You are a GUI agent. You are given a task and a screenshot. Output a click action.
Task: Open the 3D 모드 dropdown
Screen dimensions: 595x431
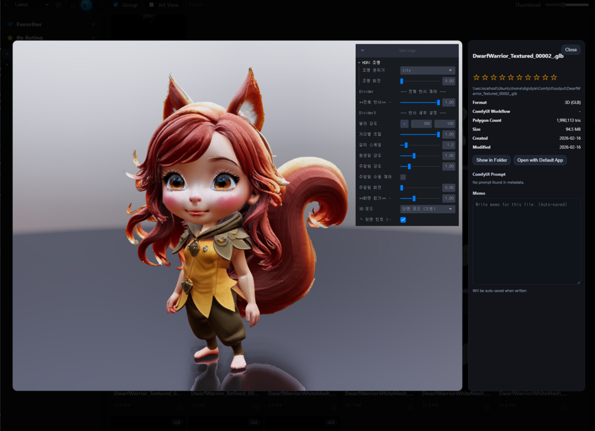click(x=427, y=209)
